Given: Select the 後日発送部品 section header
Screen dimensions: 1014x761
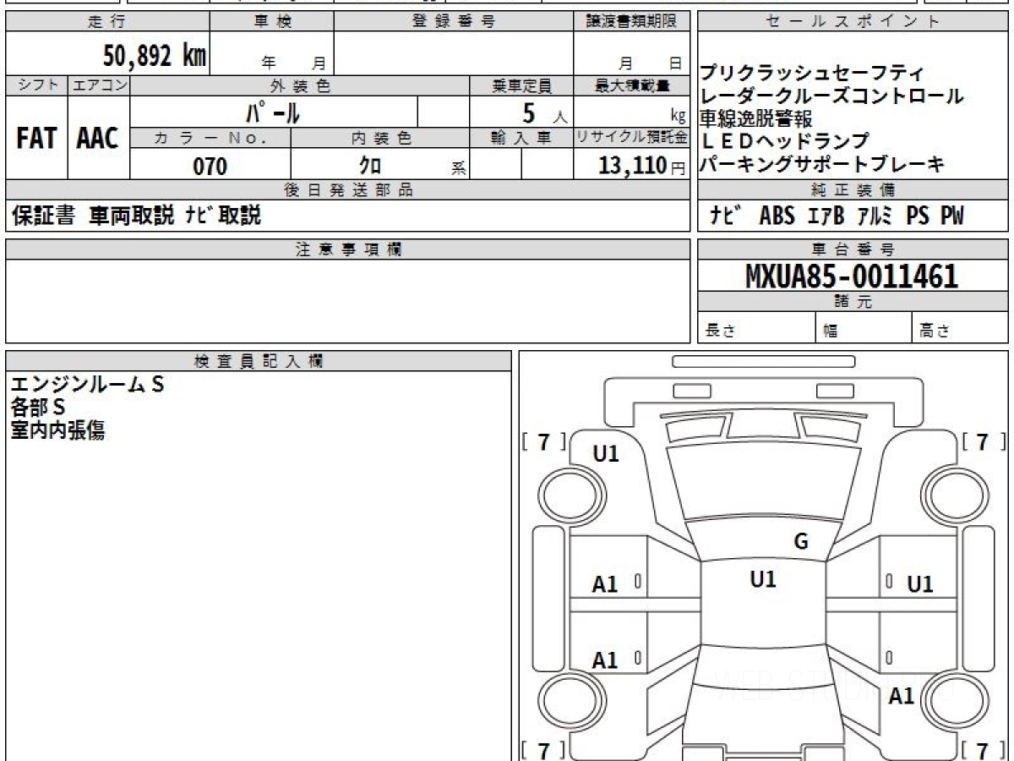Looking at the screenshot, I should tap(348, 189).
